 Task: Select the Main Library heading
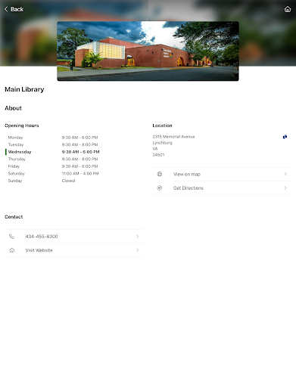click(x=24, y=89)
